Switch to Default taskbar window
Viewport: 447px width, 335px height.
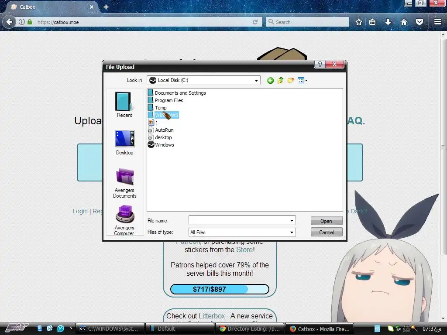(179, 329)
